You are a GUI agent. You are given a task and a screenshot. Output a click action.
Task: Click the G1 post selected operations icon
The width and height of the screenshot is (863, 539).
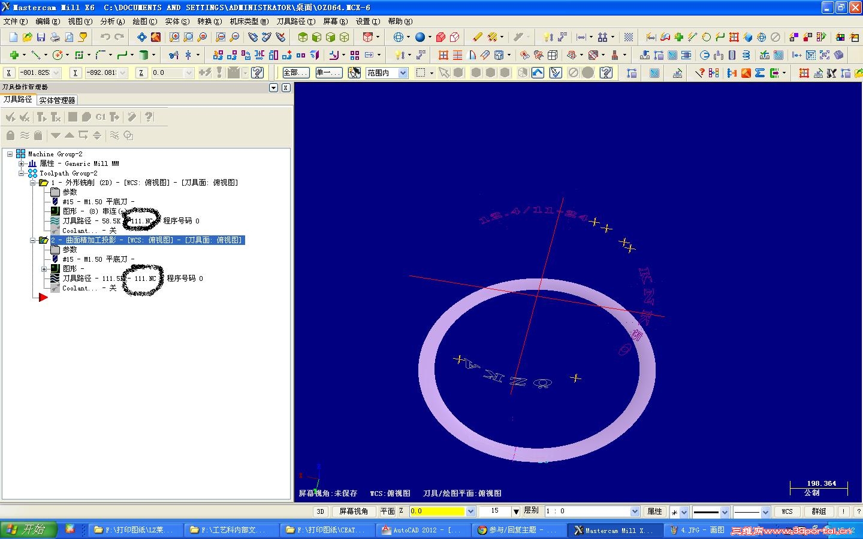click(x=101, y=117)
